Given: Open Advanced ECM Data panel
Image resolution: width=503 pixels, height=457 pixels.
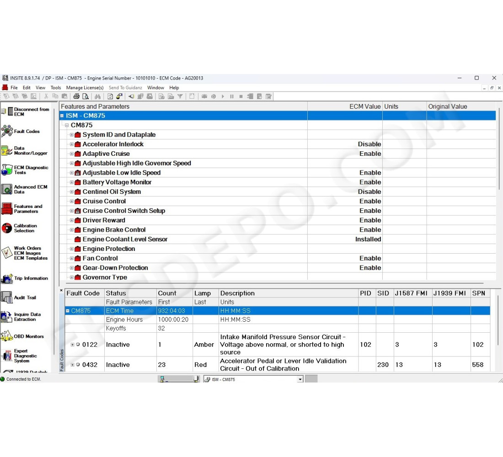Looking at the screenshot, I should 7,189.
